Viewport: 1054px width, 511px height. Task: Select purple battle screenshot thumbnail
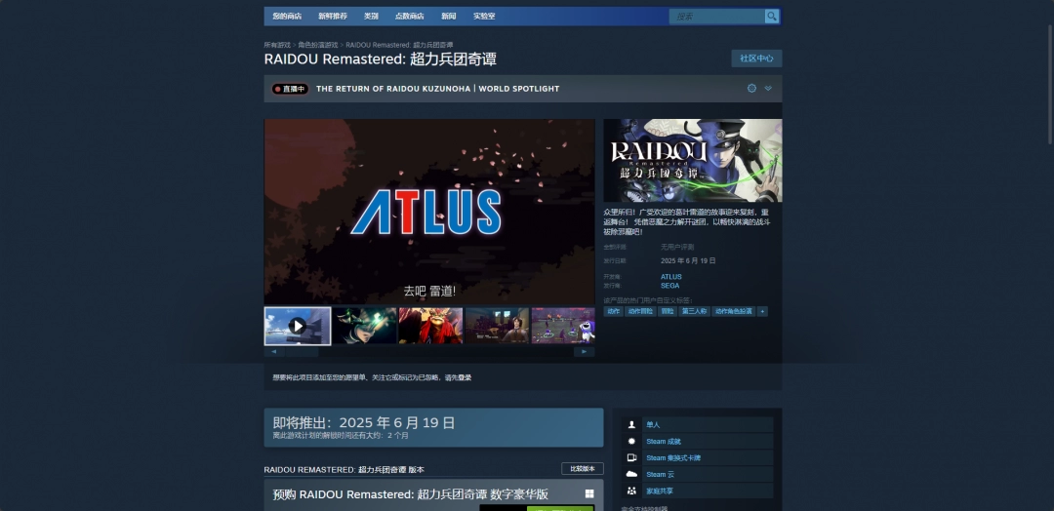click(563, 326)
